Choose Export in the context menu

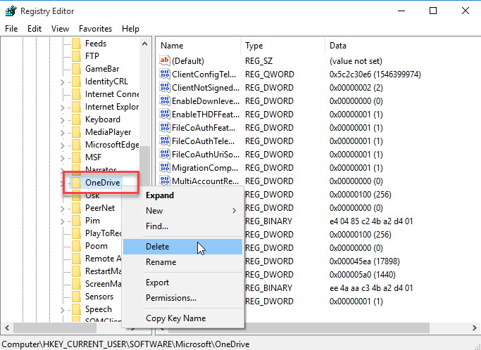click(182, 283)
